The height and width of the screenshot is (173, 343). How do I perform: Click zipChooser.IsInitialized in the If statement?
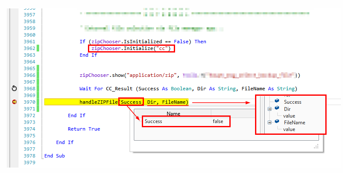coord(127,42)
